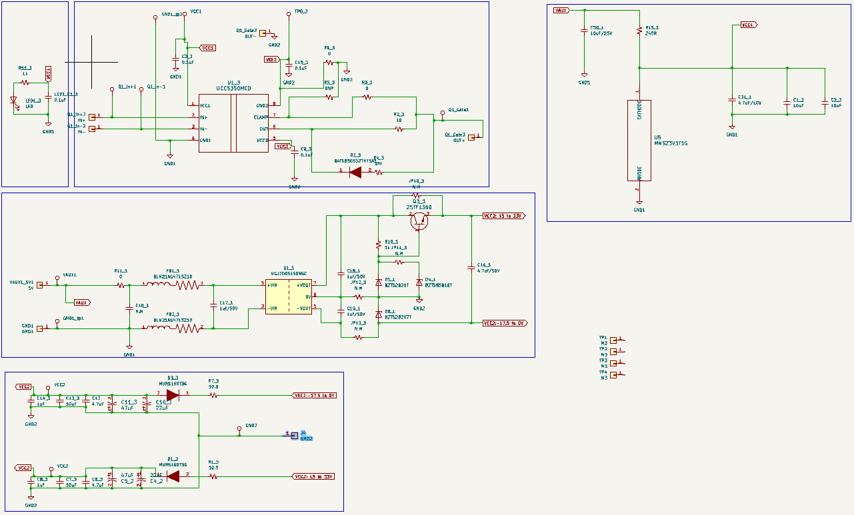Click capacitor C2_3 10uF in regulator sheet
Screen dimensions: 854x515
pyautogui.click(x=825, y=102)
